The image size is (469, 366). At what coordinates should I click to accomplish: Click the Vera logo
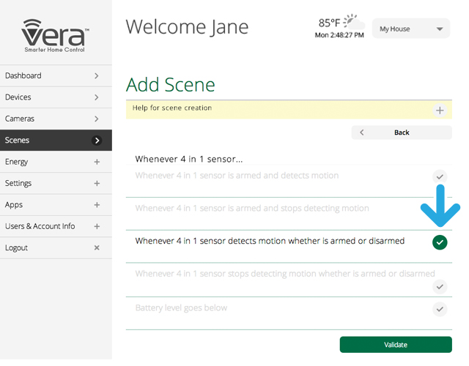[56, 35]
